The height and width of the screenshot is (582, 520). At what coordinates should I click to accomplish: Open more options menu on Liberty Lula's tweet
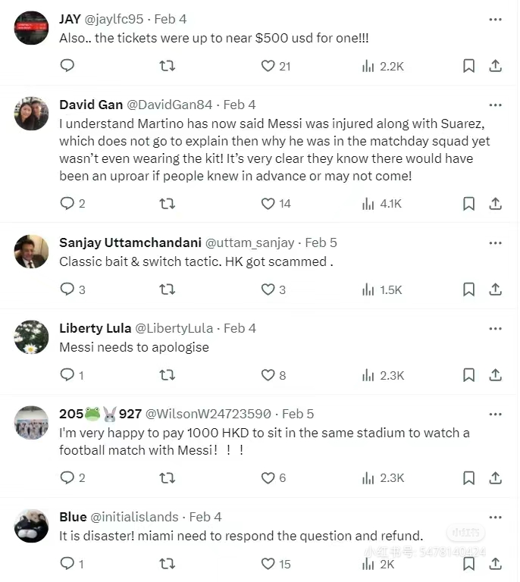pos(495,328)
